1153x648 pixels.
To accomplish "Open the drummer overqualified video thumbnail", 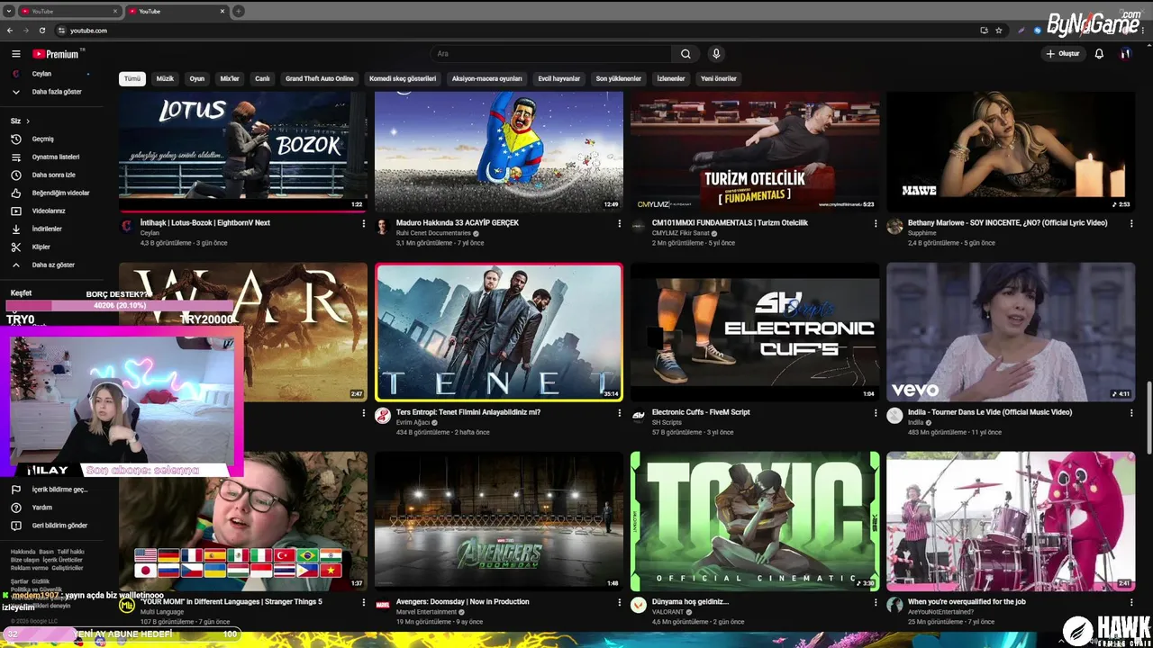I will click(1011, 521).
